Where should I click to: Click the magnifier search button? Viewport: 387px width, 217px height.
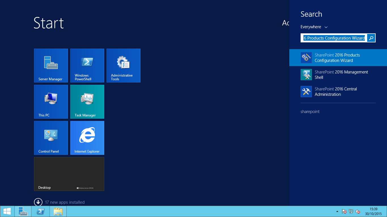point(371,38)
